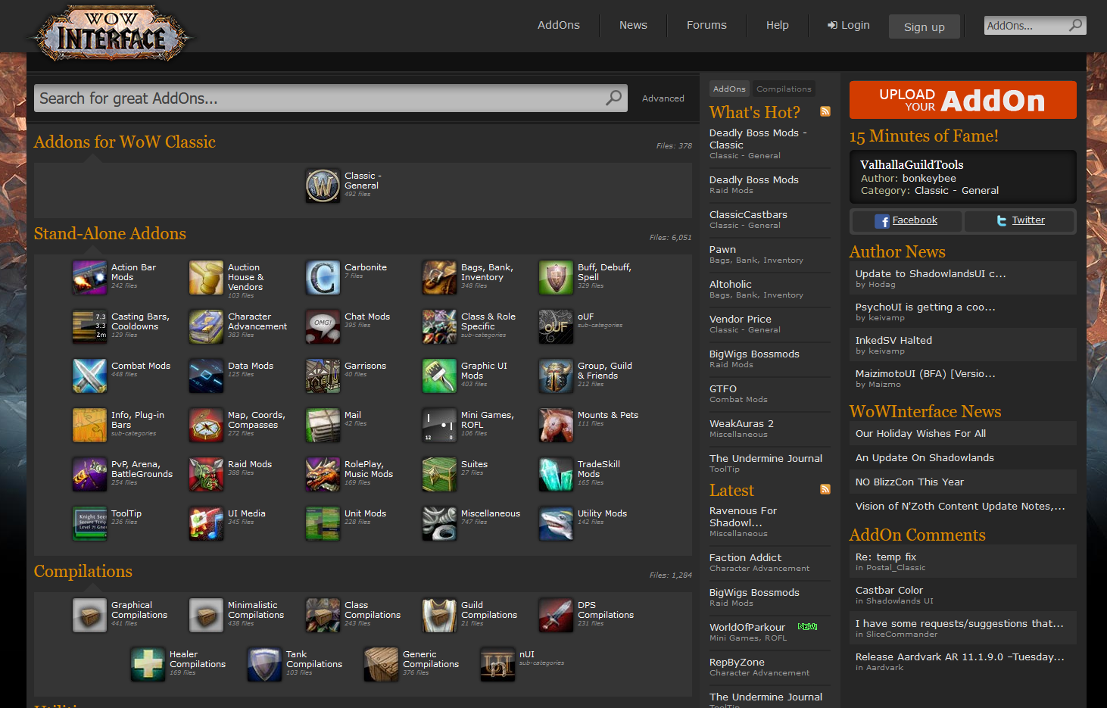Screen dimensions: 1107x708
Task: Open the Casting Bars, Cooldowns icon
Action: tap(89, 326)
